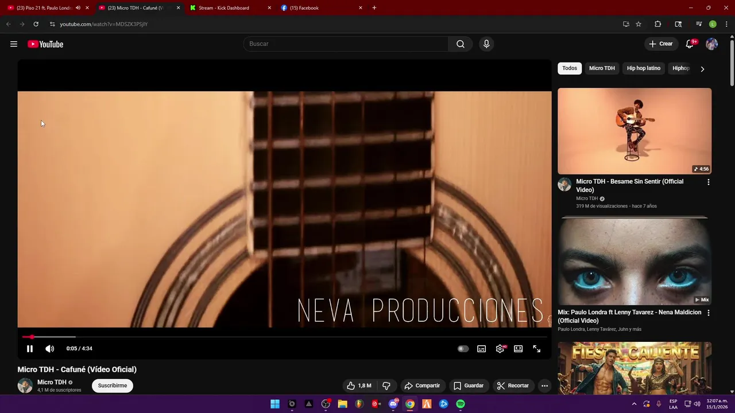735x413 pixels.
Task: Bookmark this page with the star
Action: click(639, 24)
